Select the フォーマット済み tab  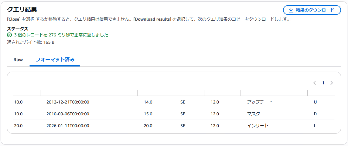55,60
